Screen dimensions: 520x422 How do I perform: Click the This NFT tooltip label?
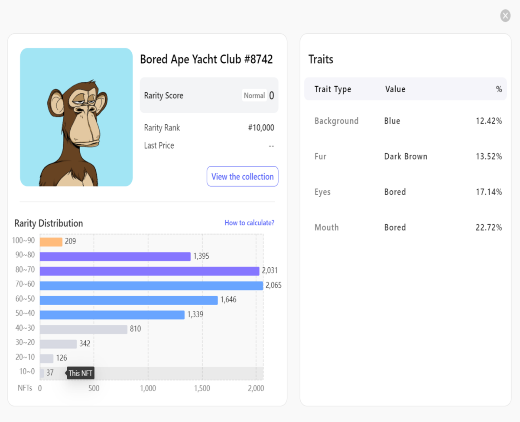click(81, 373)
